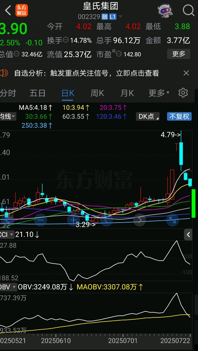Tap the info icon next to 换手
Viewport: 198px width, 351px height.
point(66,40)
